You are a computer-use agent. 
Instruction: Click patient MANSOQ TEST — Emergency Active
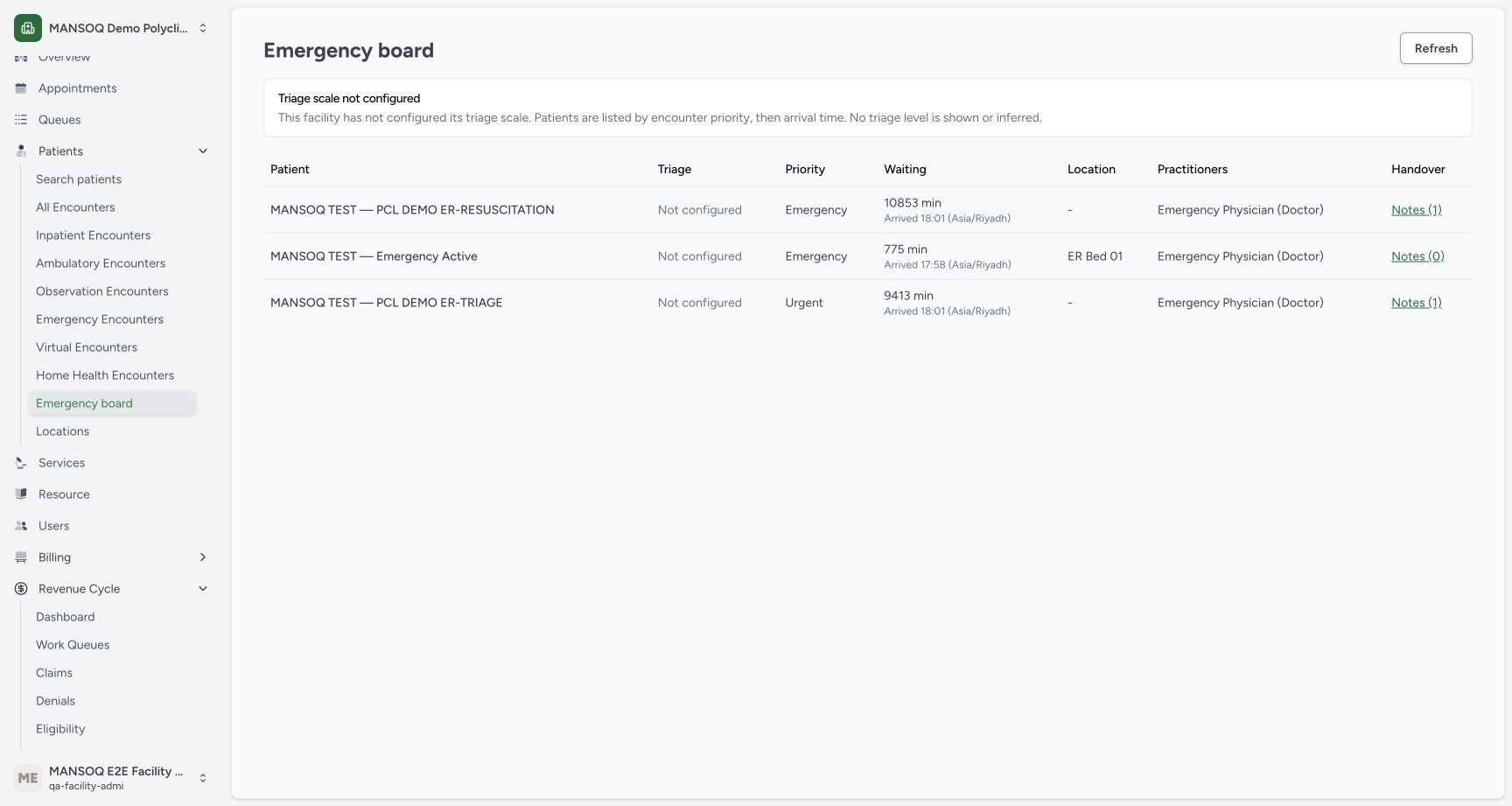coord(374,256)
